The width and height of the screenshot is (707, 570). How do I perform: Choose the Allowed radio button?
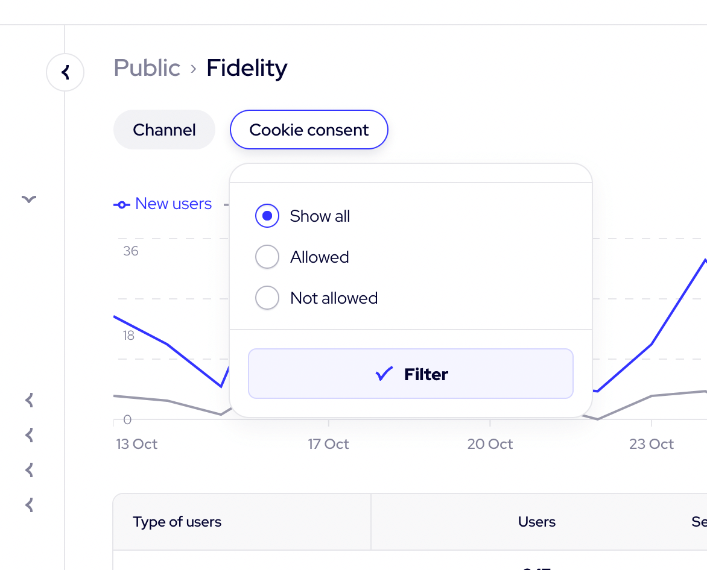tap(267, 257)
